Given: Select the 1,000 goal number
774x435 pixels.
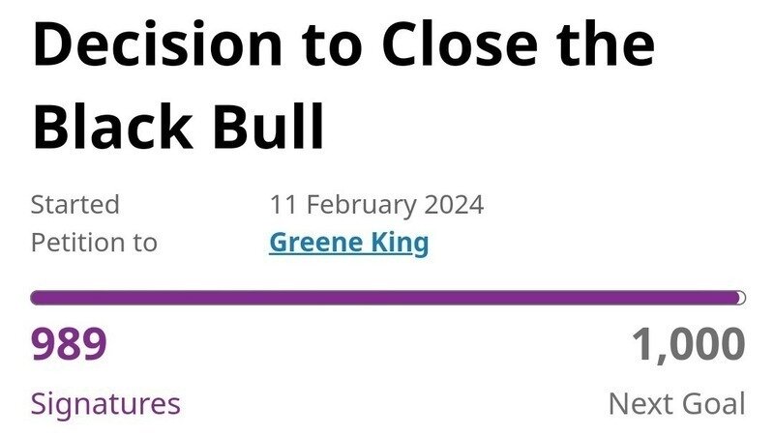Looking at the screenshot, I should [x=689, y=346].
